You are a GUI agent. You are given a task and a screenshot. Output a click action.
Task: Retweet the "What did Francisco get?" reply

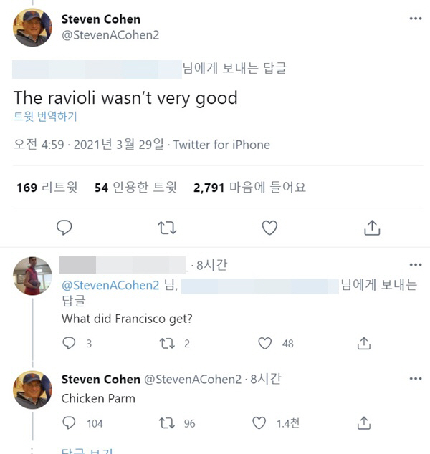coord(167,344)
